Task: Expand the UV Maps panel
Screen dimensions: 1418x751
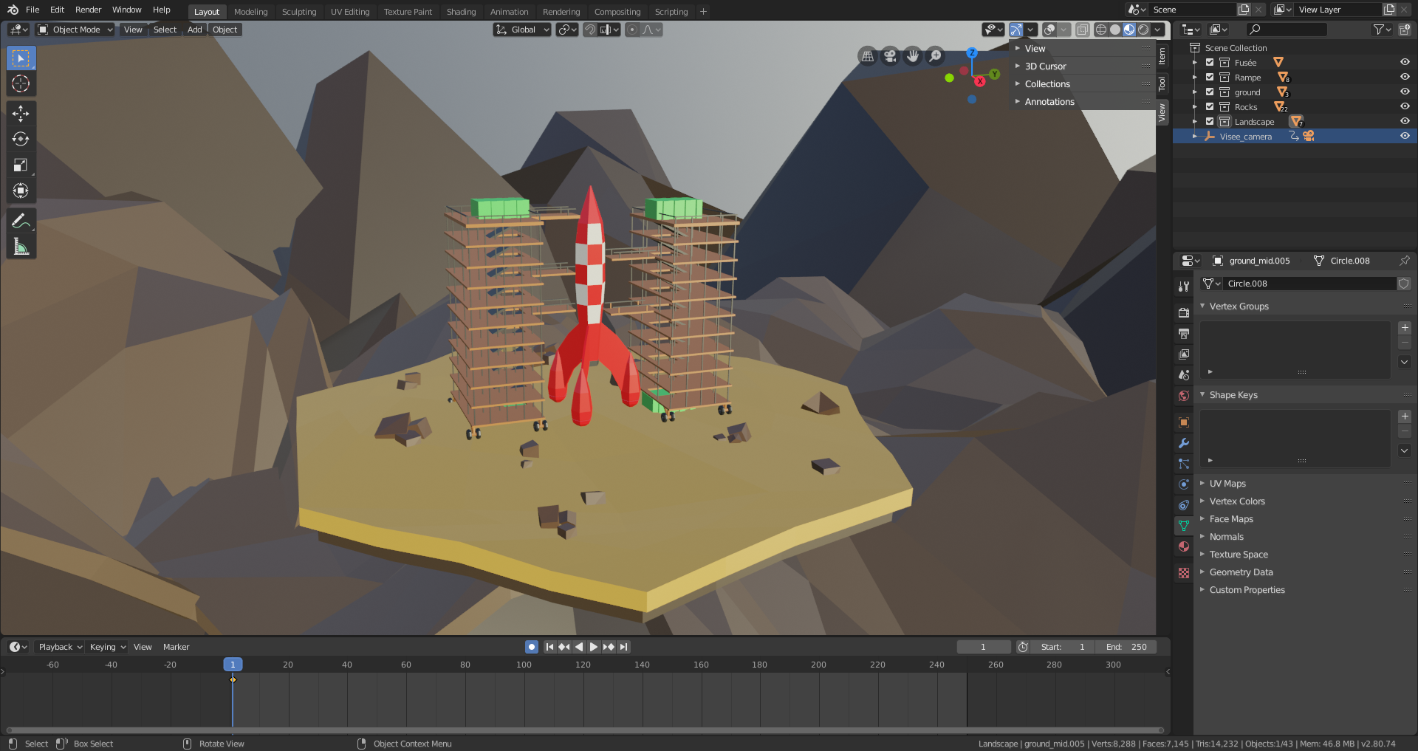Action: (1227, 484)
